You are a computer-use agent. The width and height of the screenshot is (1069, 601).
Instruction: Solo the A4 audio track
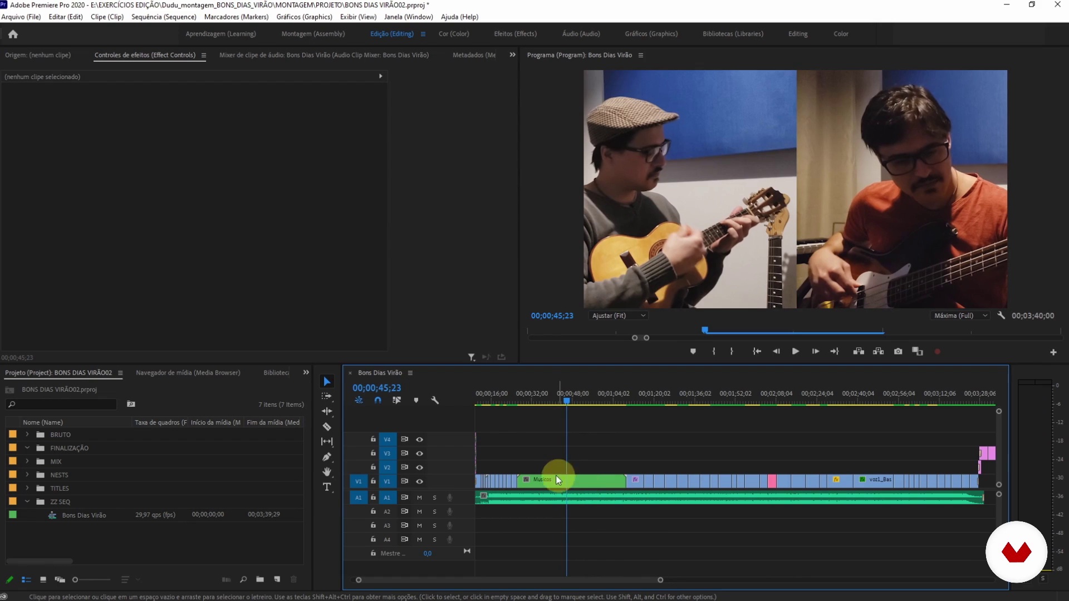tap(434, 539)
